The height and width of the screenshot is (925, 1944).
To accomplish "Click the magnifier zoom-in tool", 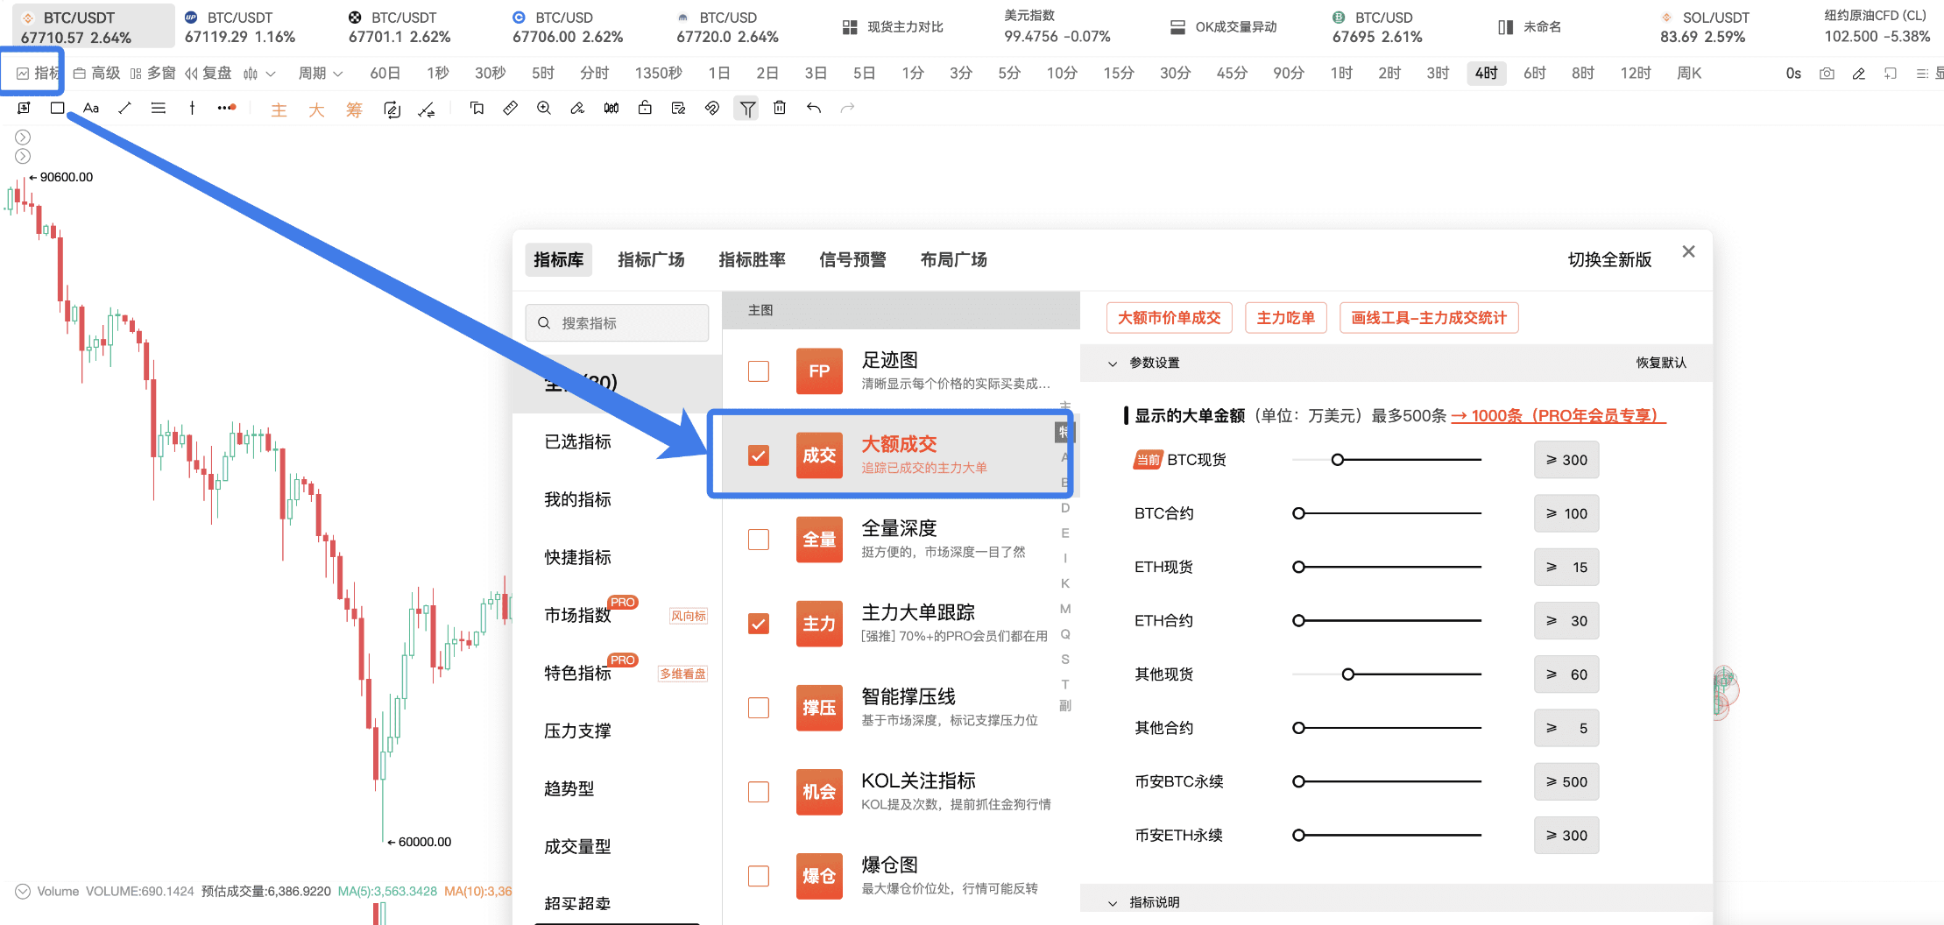I will [544, 108].
